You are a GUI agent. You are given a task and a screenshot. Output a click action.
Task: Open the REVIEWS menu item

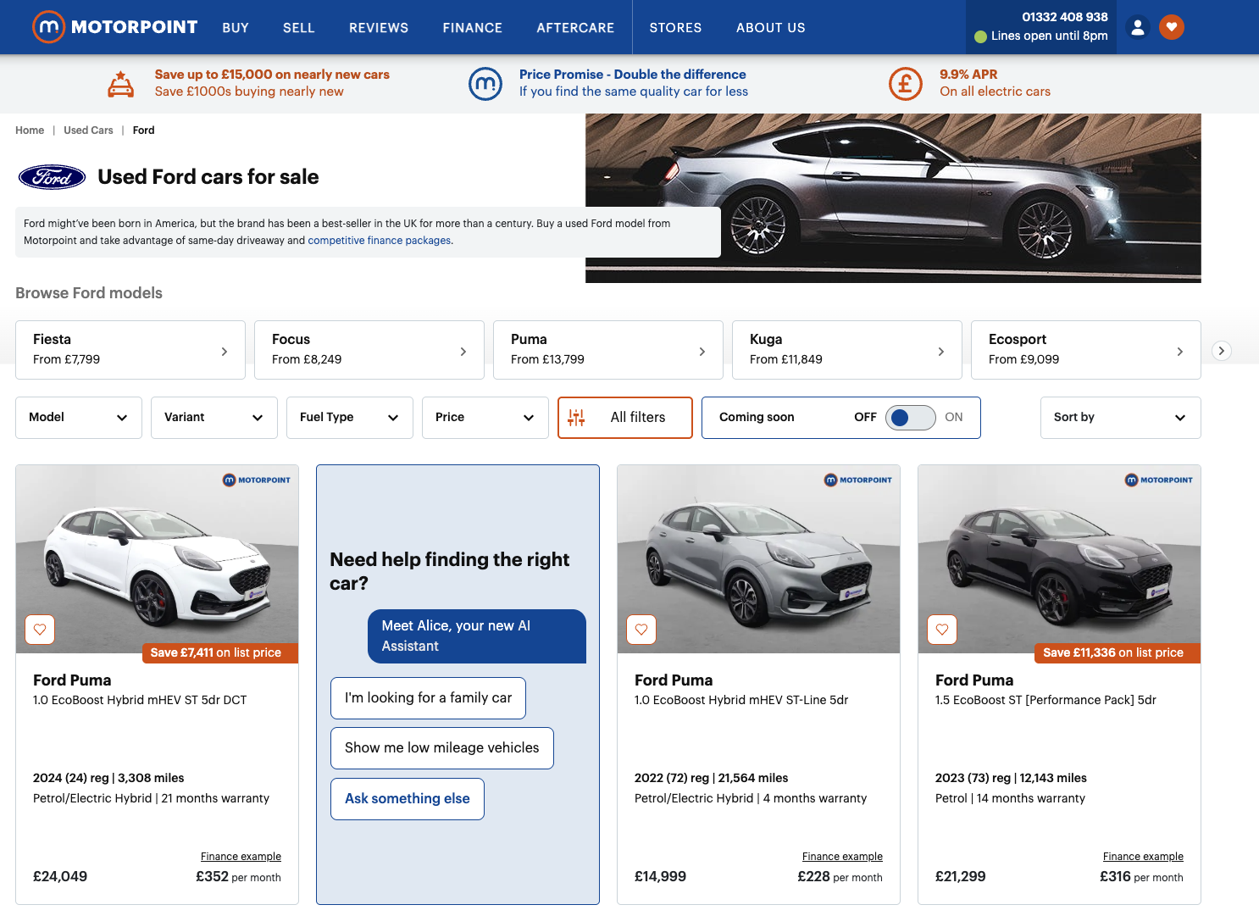pos(379,28)
